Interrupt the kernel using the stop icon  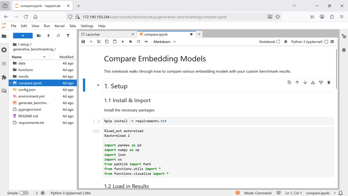tap(130, 42)
